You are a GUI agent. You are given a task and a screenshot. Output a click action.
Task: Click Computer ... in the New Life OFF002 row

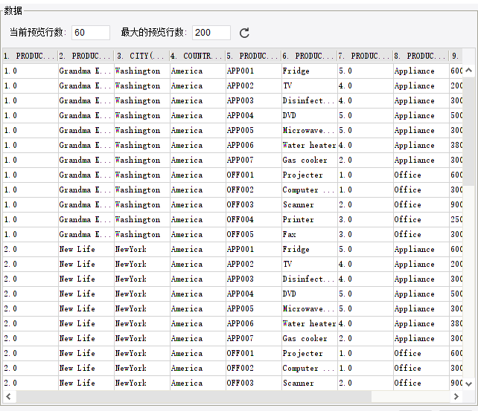coord(309,369)
